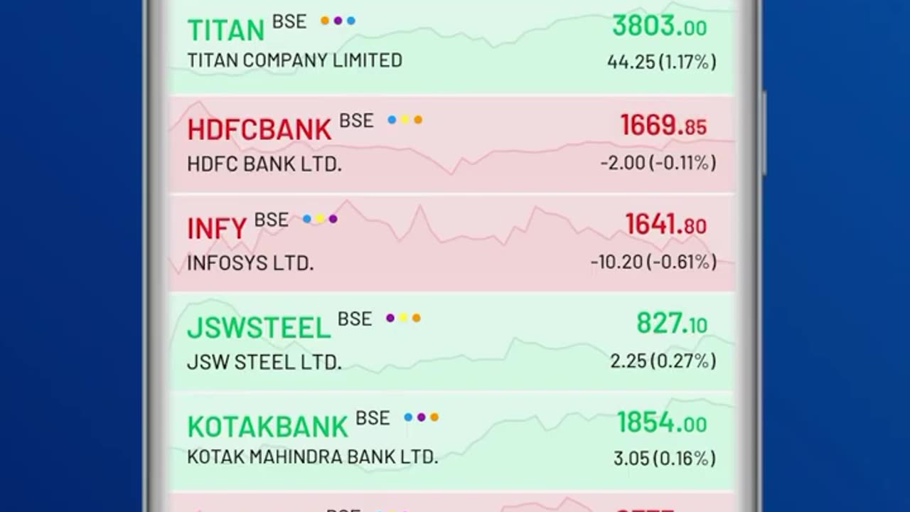Select the Infosys price 1641.80

[x=665, y=225]
